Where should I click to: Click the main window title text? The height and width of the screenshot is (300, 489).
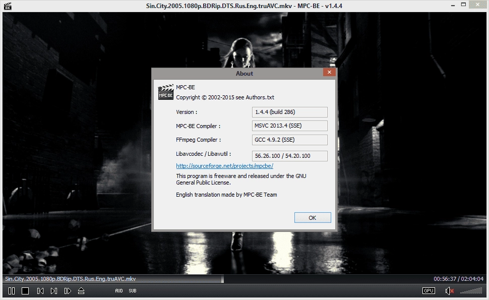(x=244, y=6)
